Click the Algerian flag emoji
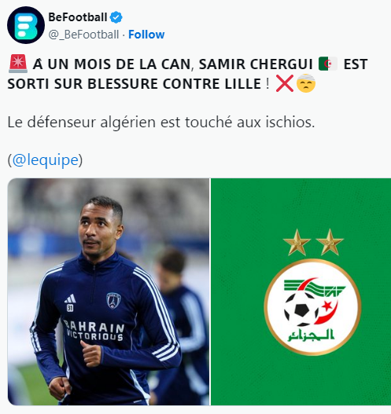Image resolution: width=391 pixels, height=414 pixels. pos(328,64)
